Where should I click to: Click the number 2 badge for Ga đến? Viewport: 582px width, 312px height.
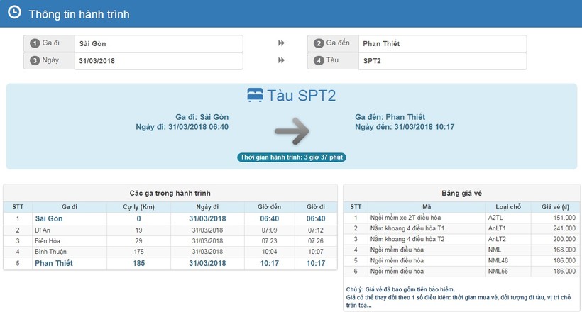coord(319,44)
